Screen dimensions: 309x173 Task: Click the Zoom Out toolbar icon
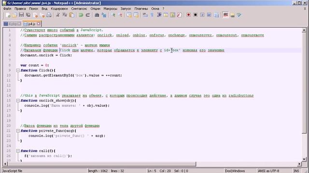click(120, 15)
